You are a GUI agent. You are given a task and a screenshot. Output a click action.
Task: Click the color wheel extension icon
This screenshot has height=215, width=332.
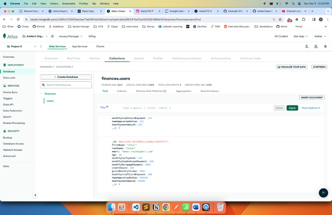coord(297,19)
